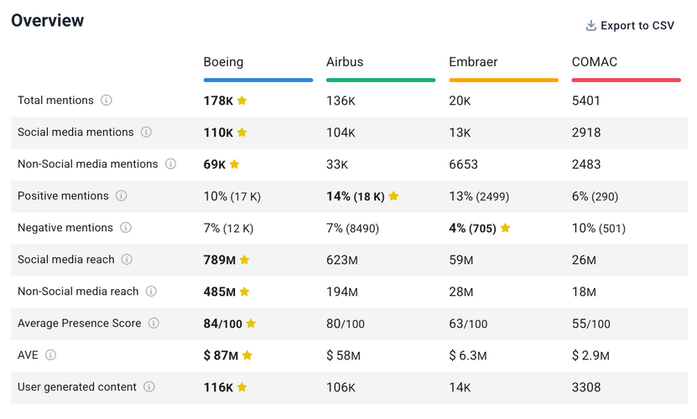Click the Negative mentions label

(x=65, y=227)
